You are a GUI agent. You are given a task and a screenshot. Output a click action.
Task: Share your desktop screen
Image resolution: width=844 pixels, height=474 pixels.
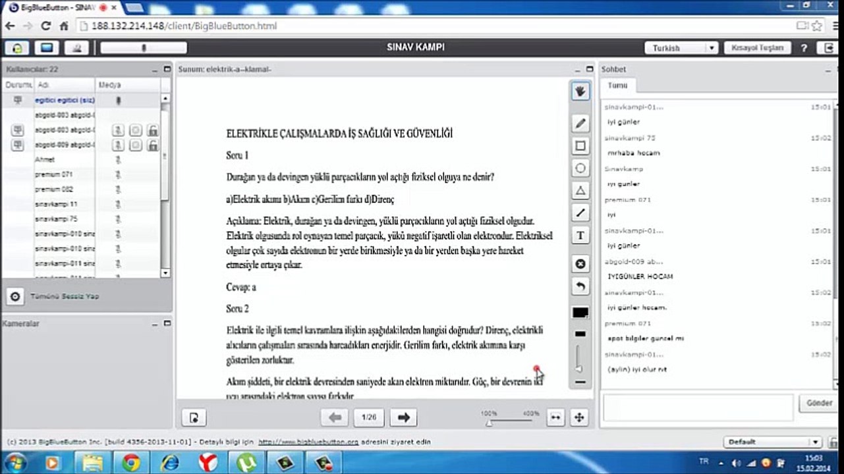click(46, 47)
